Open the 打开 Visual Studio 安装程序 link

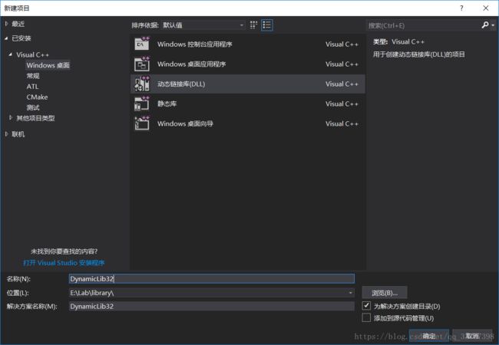(64, 263)
